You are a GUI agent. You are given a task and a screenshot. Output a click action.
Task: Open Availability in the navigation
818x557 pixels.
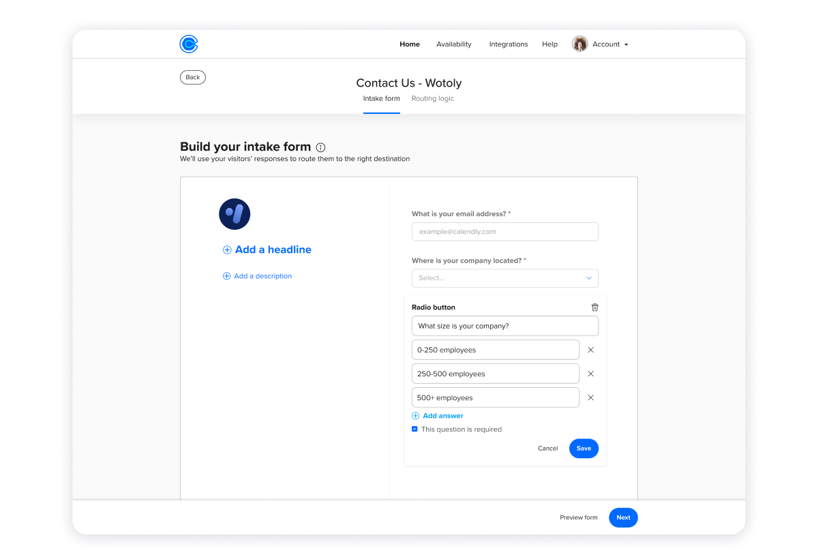tap(454, 44)
